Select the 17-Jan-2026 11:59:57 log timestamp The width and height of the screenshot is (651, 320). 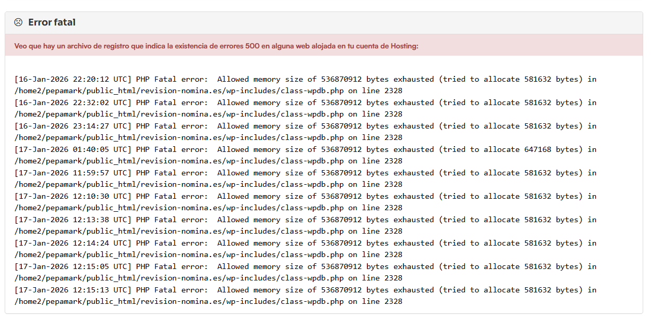[73, 173]
